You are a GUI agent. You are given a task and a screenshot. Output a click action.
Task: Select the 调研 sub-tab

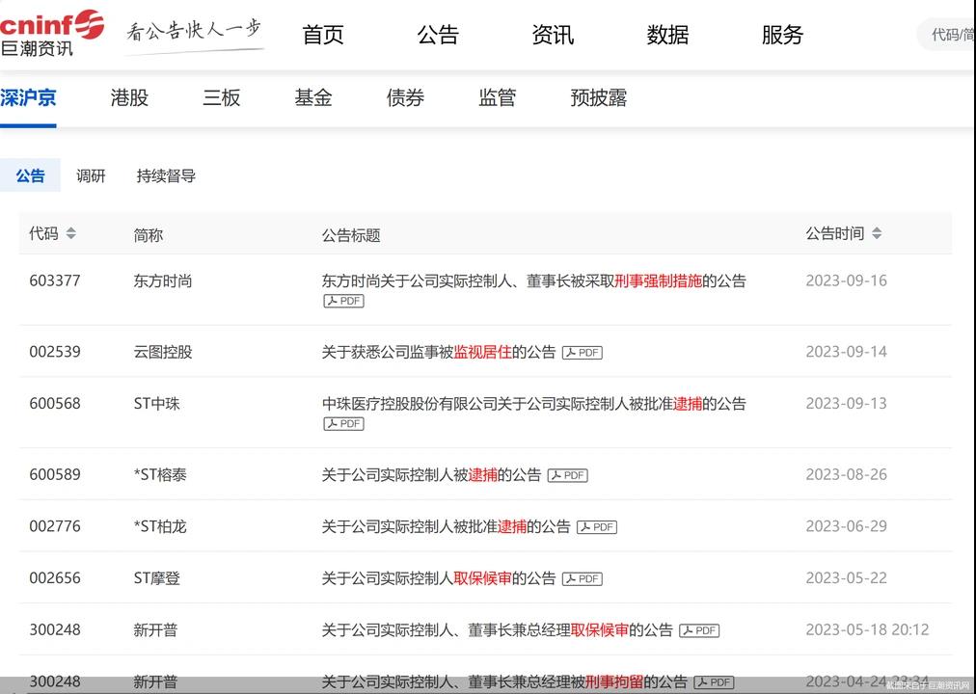point(91,176)
